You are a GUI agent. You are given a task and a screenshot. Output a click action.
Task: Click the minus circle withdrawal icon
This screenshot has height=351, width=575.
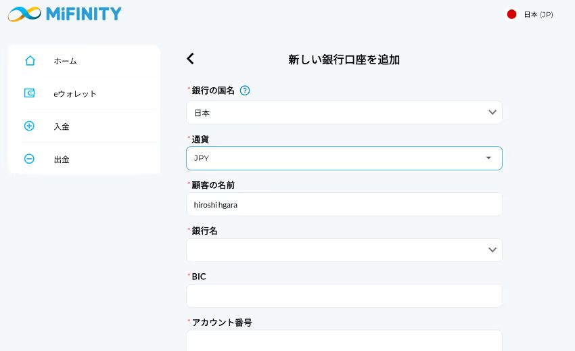click(29, 159)
